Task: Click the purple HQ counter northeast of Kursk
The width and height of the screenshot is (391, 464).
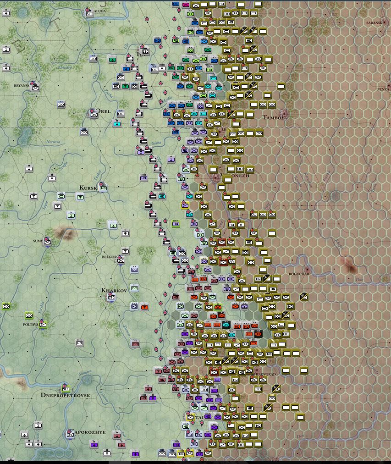Action: point(144,178)
